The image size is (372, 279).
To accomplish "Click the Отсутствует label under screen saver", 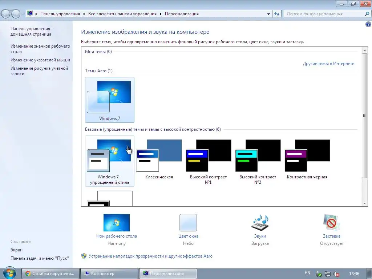I will coord(332,243).
